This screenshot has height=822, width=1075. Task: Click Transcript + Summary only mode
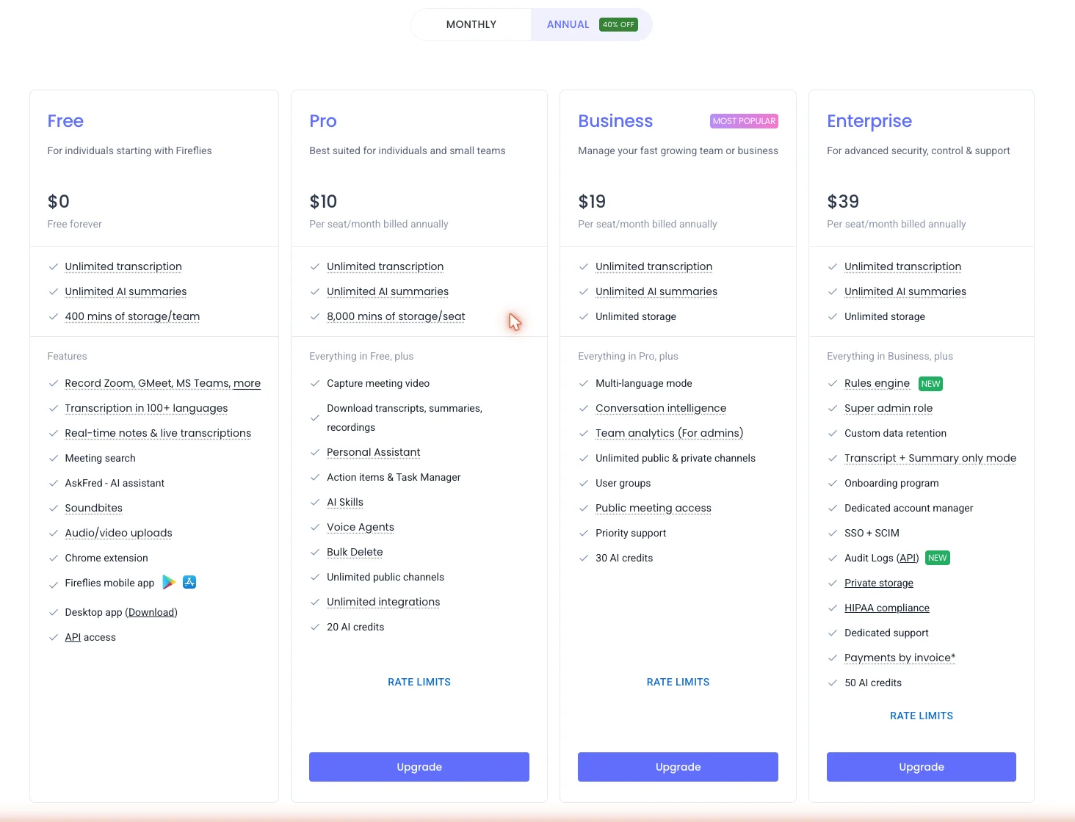pos(930,458)
